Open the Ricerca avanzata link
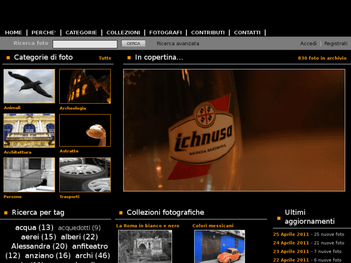This screenshot has height=263, width=351. [x=178, y=43]
